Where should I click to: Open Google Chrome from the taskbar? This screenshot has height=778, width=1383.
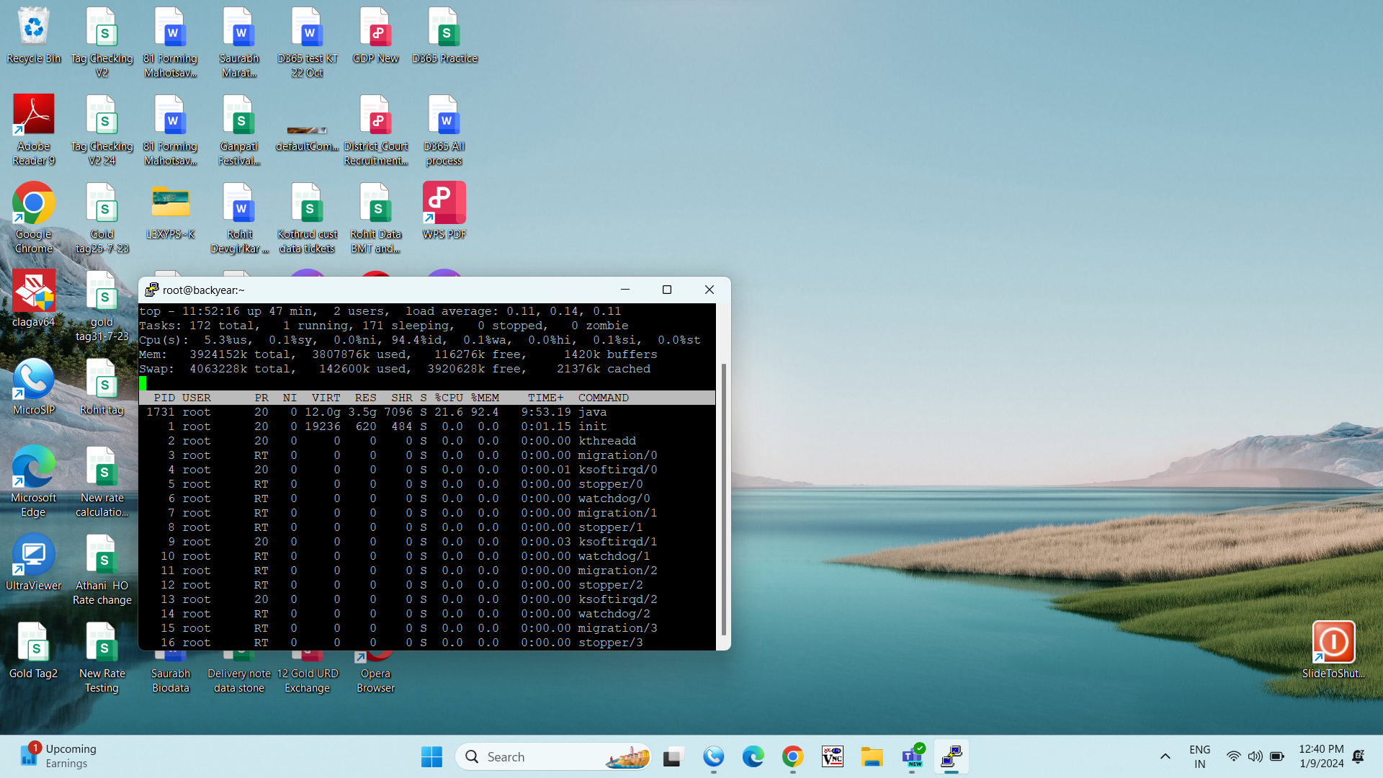point(793,756)
